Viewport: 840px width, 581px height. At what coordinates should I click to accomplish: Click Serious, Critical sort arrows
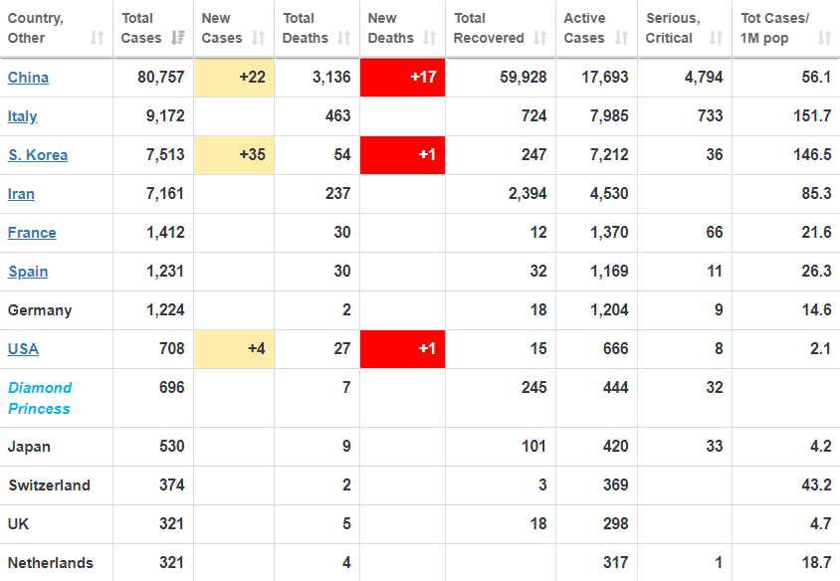point(716,38)
